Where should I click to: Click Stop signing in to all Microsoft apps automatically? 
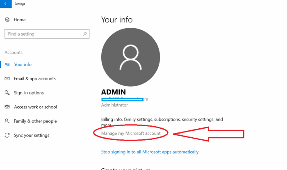pyautogui.click(x=150, y=152)
